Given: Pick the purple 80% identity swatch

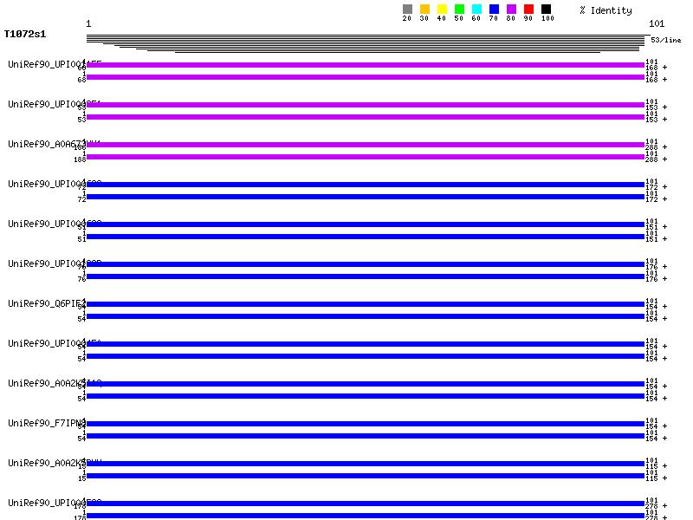Looking at the screenshot, I should [x=511, y=10].
